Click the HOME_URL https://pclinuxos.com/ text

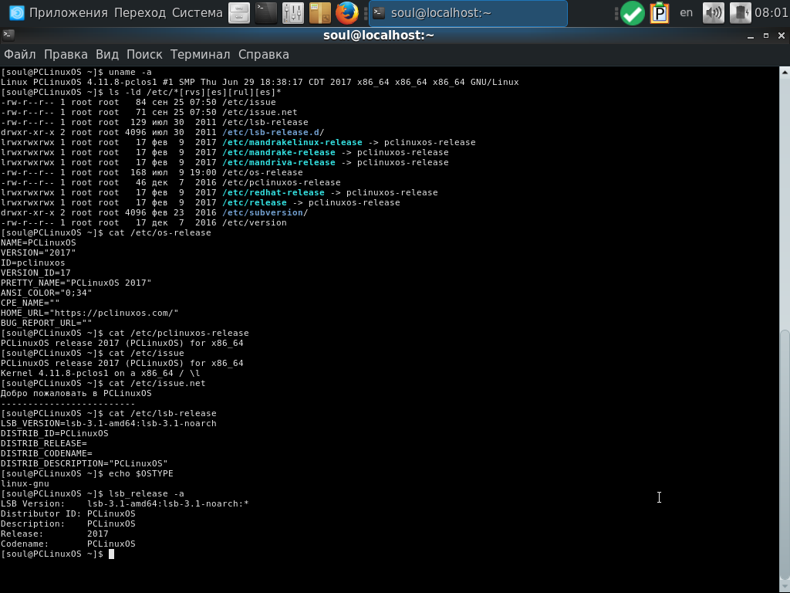pos(89,313)
